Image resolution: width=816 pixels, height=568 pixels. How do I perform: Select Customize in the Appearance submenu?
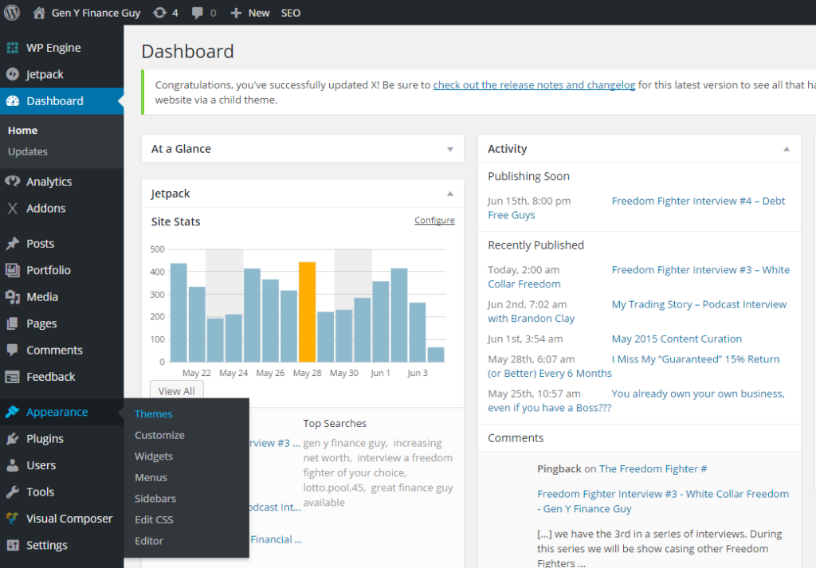[159, 436]
